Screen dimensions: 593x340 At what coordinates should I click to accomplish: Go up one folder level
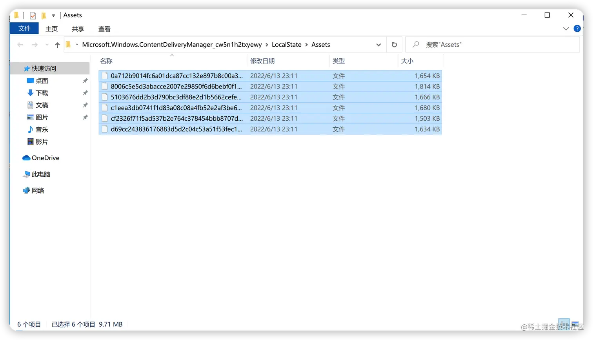(57, 45)
